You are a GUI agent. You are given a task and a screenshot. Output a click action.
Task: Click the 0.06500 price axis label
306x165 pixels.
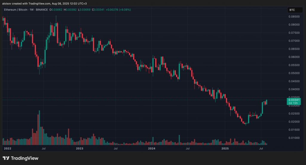(x=294, y=49)
